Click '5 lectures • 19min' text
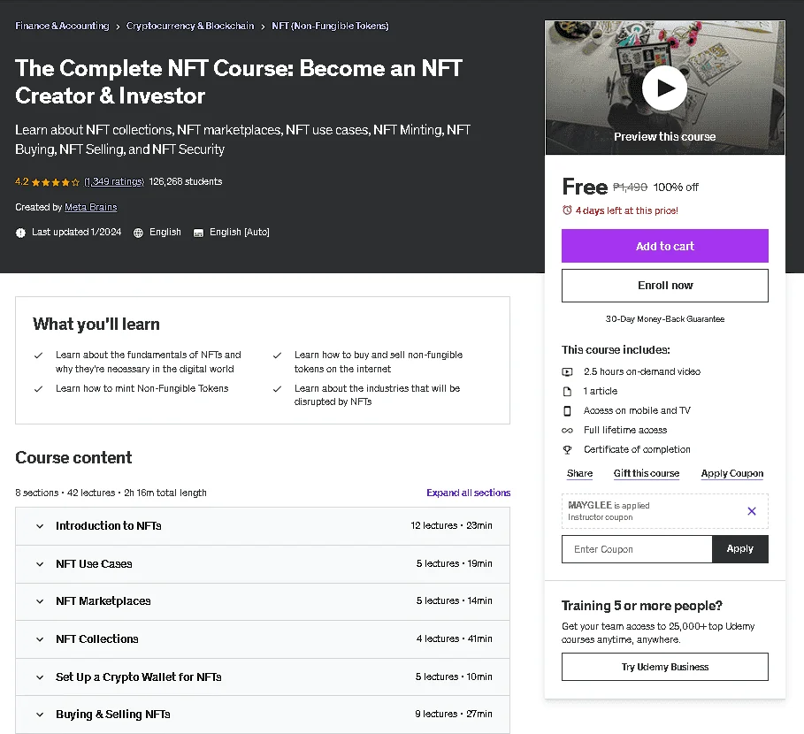Viewport: 804px width, 734px height. [455, 564]
